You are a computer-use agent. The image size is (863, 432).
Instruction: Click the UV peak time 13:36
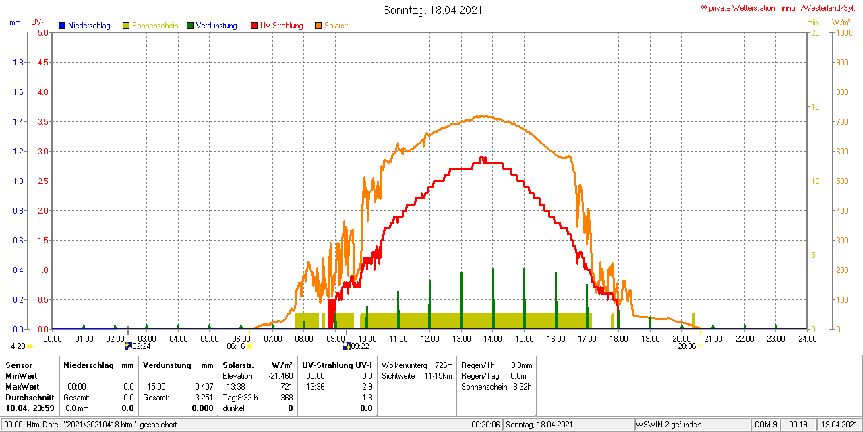click(315, 387)
